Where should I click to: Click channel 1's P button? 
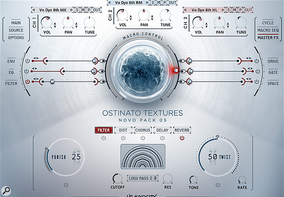pos(89,10)
